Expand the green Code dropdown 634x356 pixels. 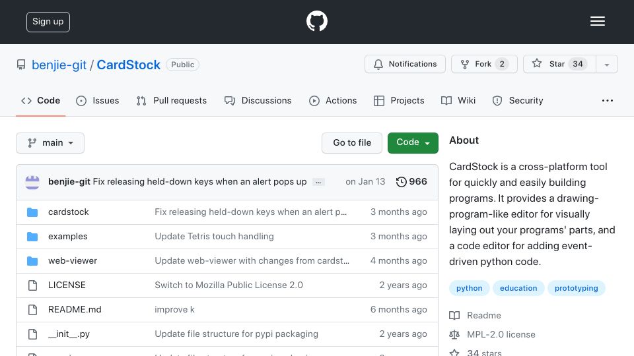coord(413,143)
